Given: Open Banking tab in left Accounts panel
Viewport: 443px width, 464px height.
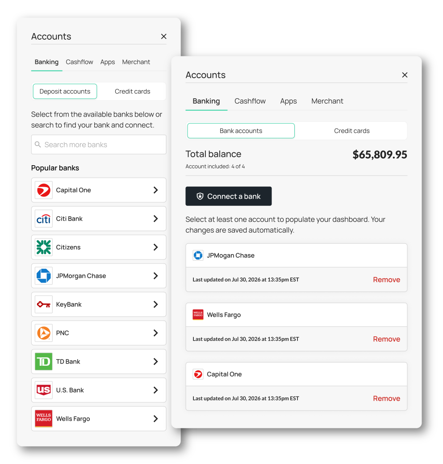Looking at the screenshot, I should [46, 62].
